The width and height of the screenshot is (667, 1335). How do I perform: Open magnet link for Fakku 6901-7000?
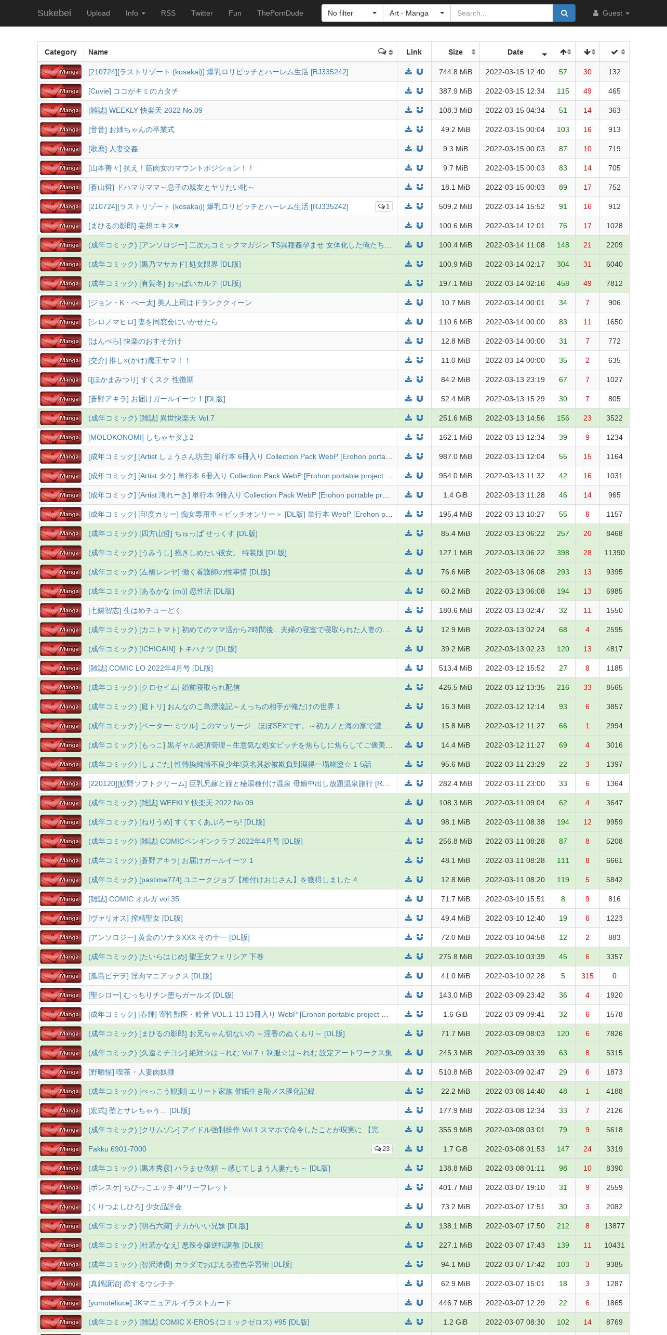[x=420, y=1149]
